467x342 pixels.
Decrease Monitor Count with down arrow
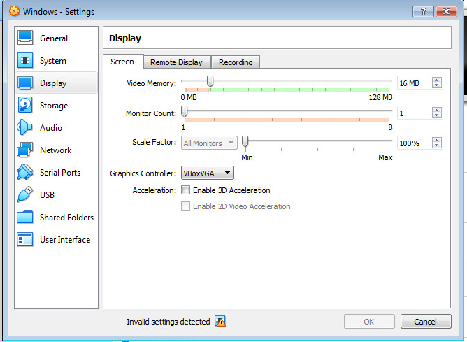pyautogui.click(x=437, y=115)
